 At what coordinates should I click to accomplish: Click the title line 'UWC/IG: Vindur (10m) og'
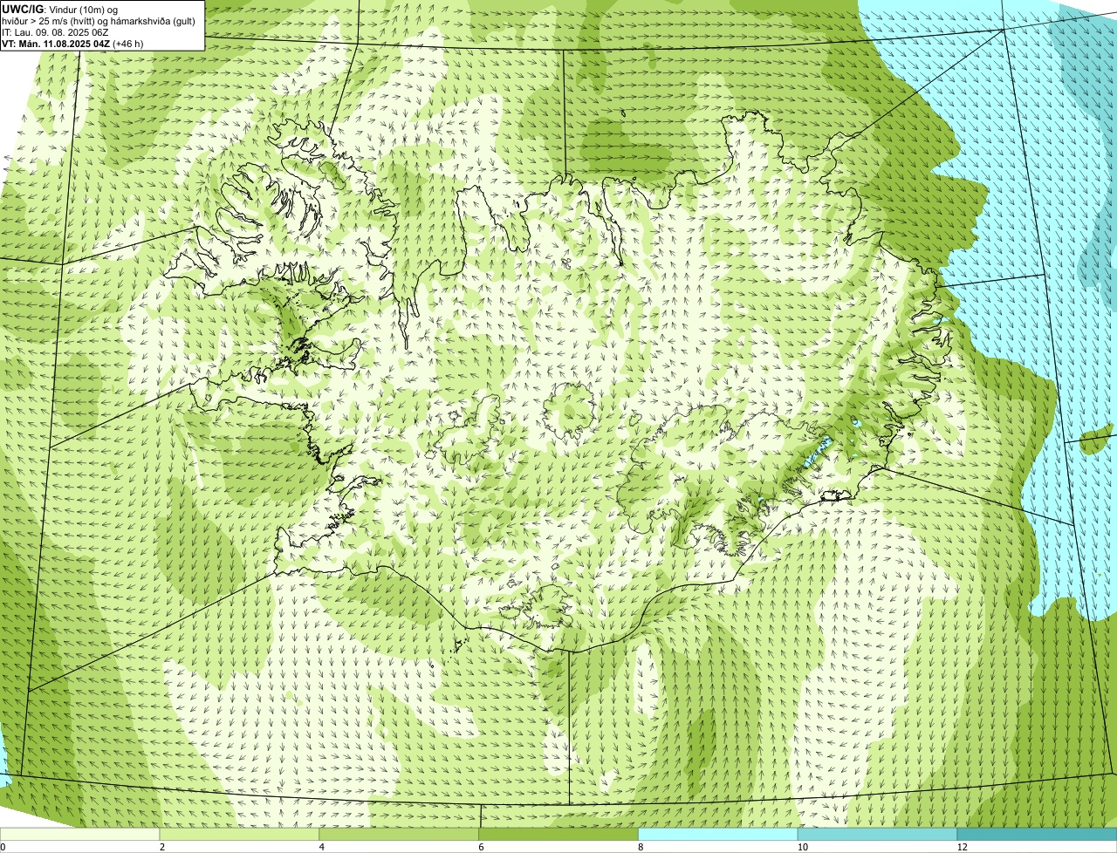tap(60, 9)
